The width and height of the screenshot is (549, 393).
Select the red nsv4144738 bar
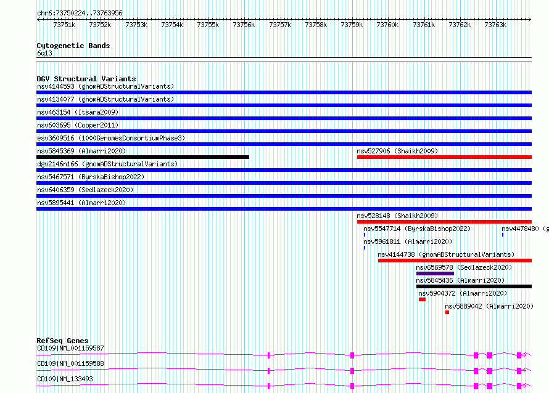455,261
